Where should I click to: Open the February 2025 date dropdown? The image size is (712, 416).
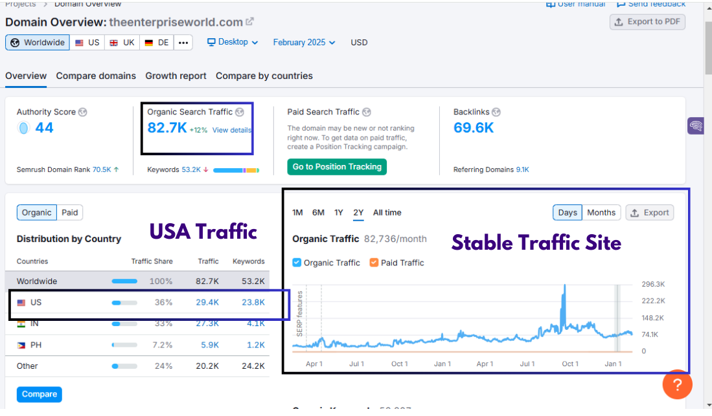tap(304, 43)
